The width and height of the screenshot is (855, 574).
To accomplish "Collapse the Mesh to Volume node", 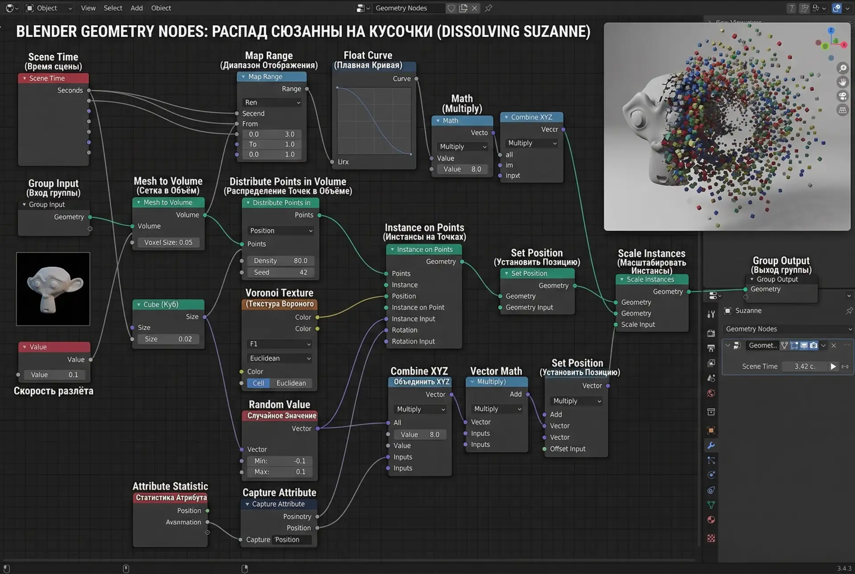I will tap(138, 202).
